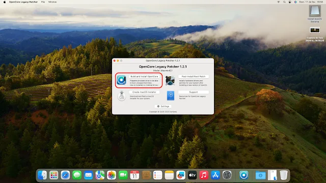Open Control Center in the menu bar
This screenshot has height=183, width=326.
point(290,2)
